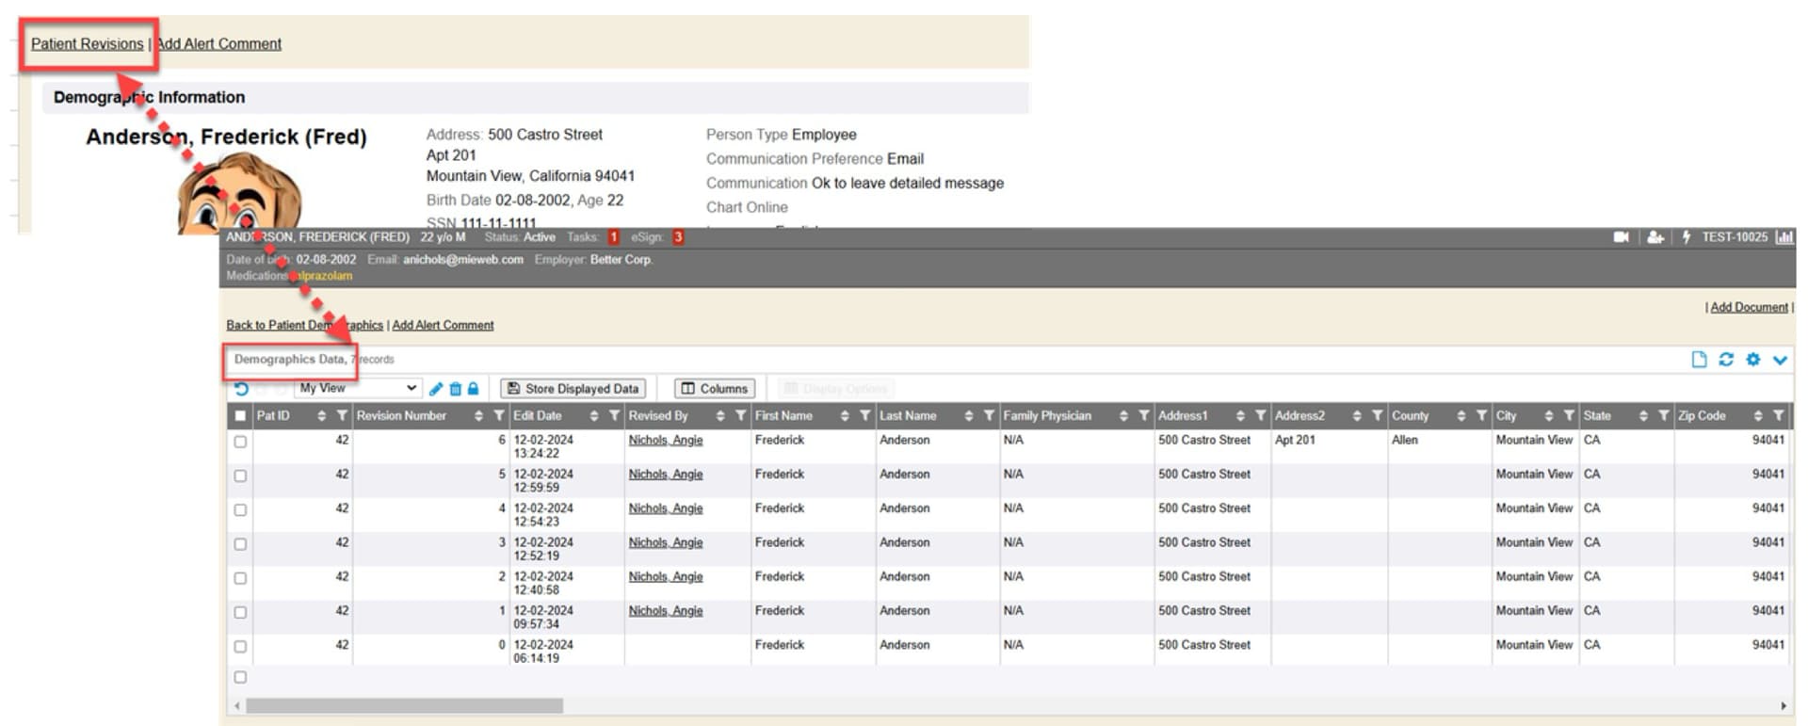Open the Columns button
Viewport: 1808px width, 726px height.
point(715,388)
